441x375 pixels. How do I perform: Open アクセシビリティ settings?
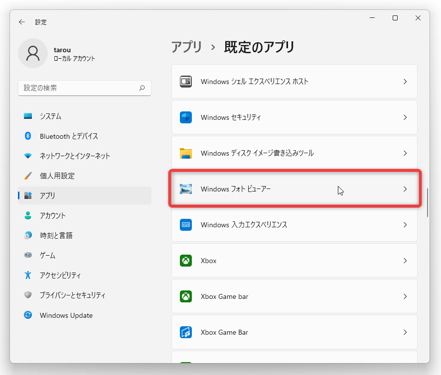tap(85, 275)
